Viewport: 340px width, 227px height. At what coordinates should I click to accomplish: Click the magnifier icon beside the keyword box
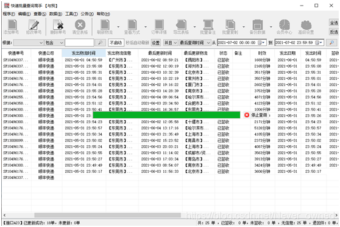pos(100,43)
